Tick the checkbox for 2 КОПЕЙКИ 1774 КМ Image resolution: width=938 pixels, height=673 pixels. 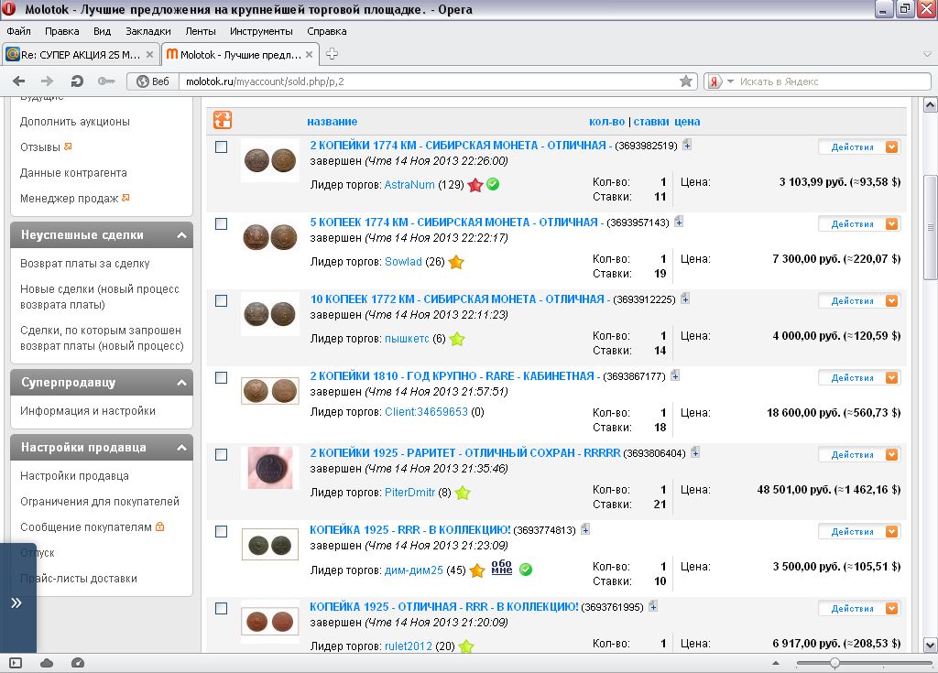pyautogui.click(x=222, y=147)
